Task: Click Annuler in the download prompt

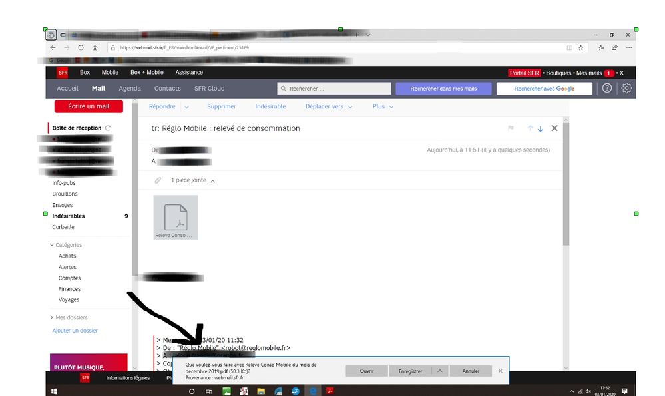Action: tap(471, 371)
